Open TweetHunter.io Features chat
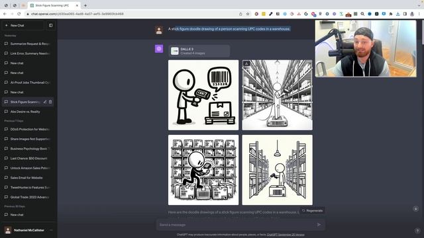 click(x=28, y=188)
